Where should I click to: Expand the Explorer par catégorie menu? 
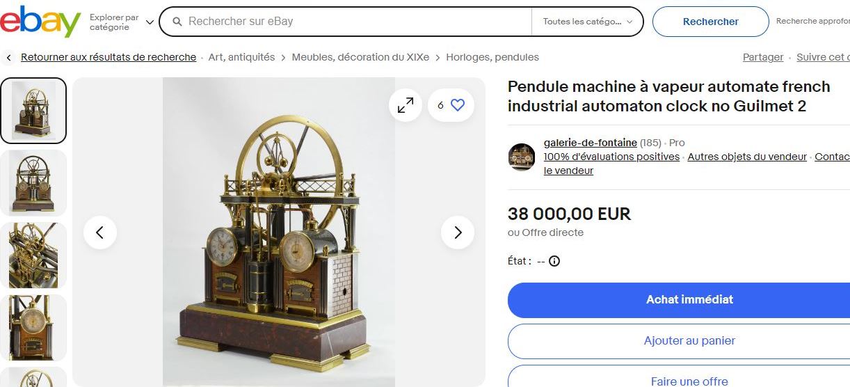[122, 22]
